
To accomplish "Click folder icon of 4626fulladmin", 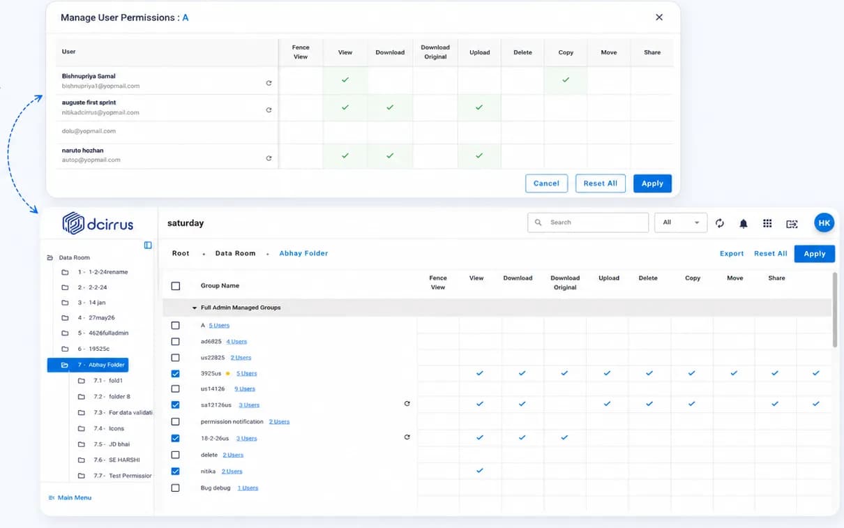I will (x=65, y=333).
